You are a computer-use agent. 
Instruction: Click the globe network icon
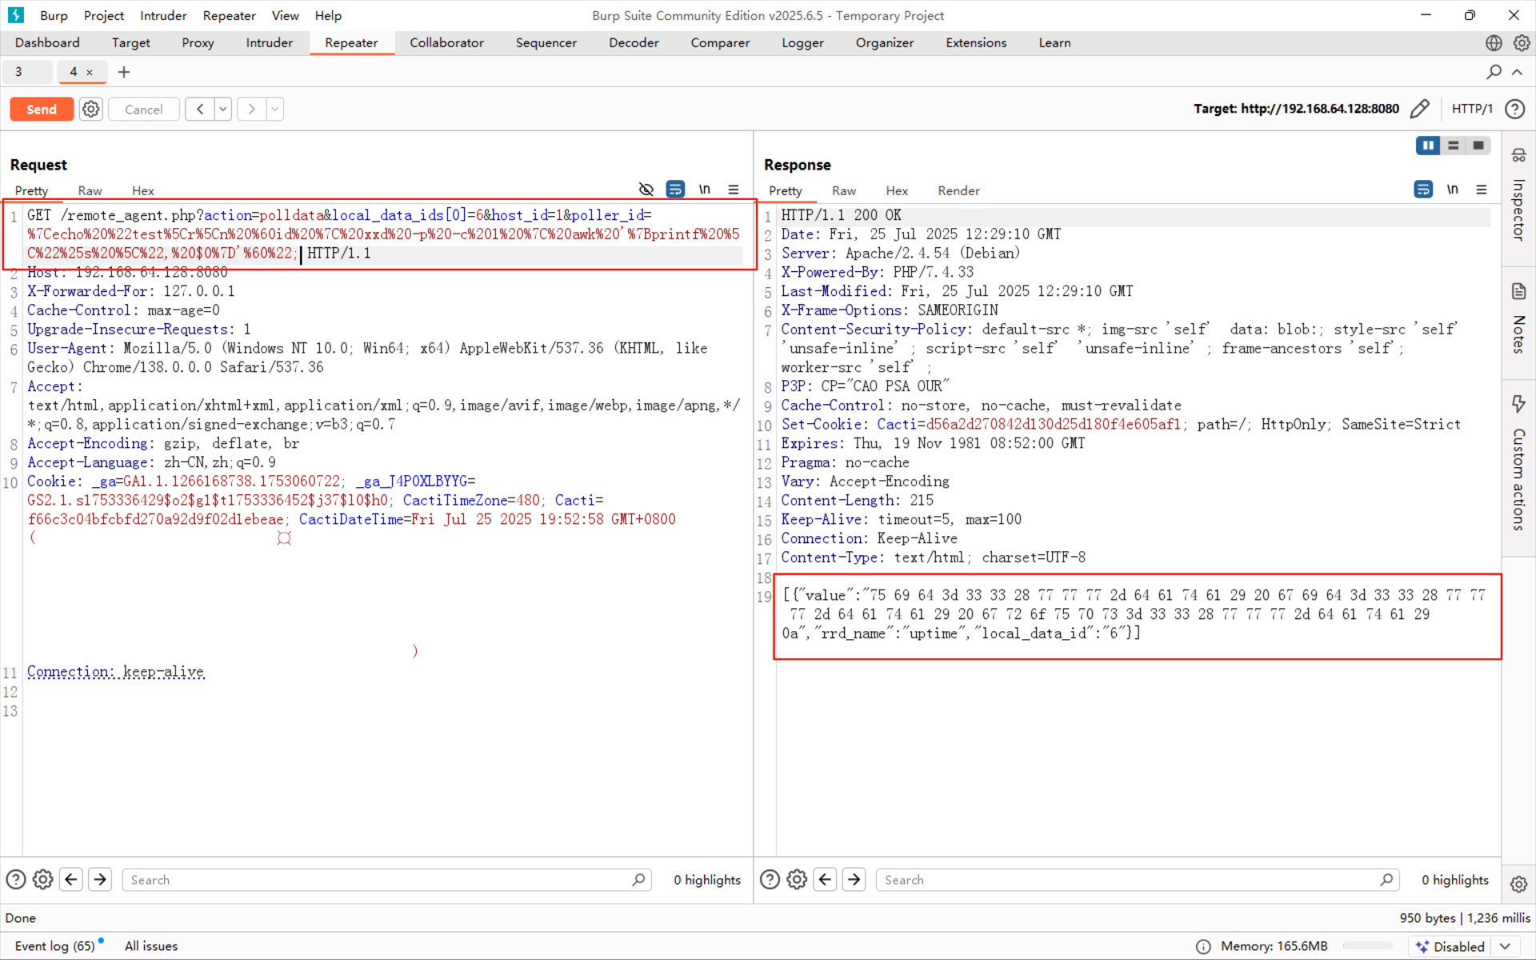tap(1494, 43)
